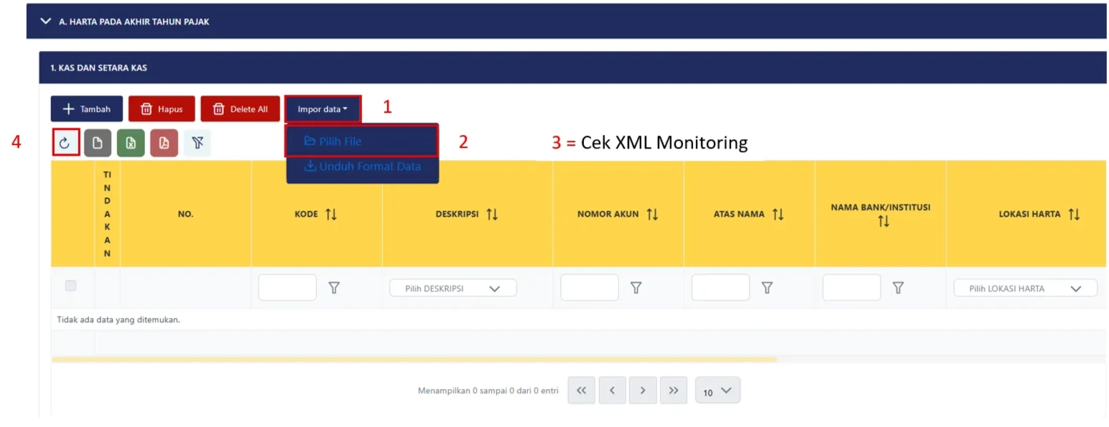Select Unduh Format Data menu item
The height and width of the screenshot is (427, 1109).
[362, 166]
